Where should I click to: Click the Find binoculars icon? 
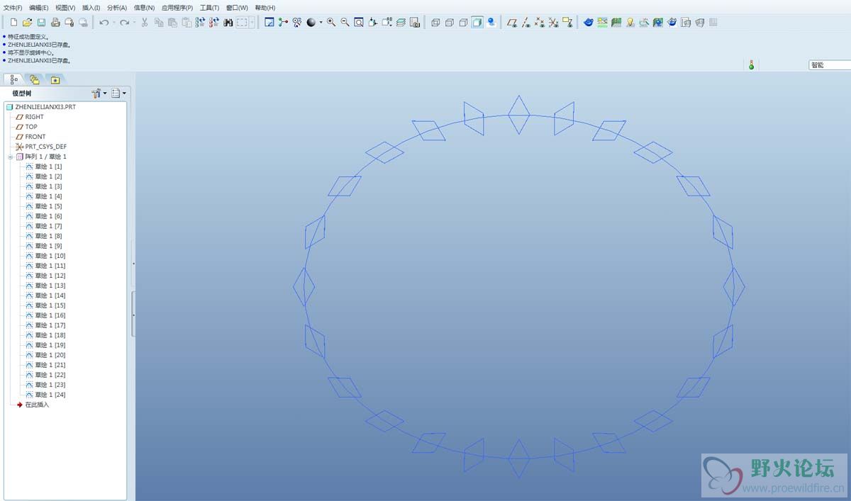pos(228,23)
